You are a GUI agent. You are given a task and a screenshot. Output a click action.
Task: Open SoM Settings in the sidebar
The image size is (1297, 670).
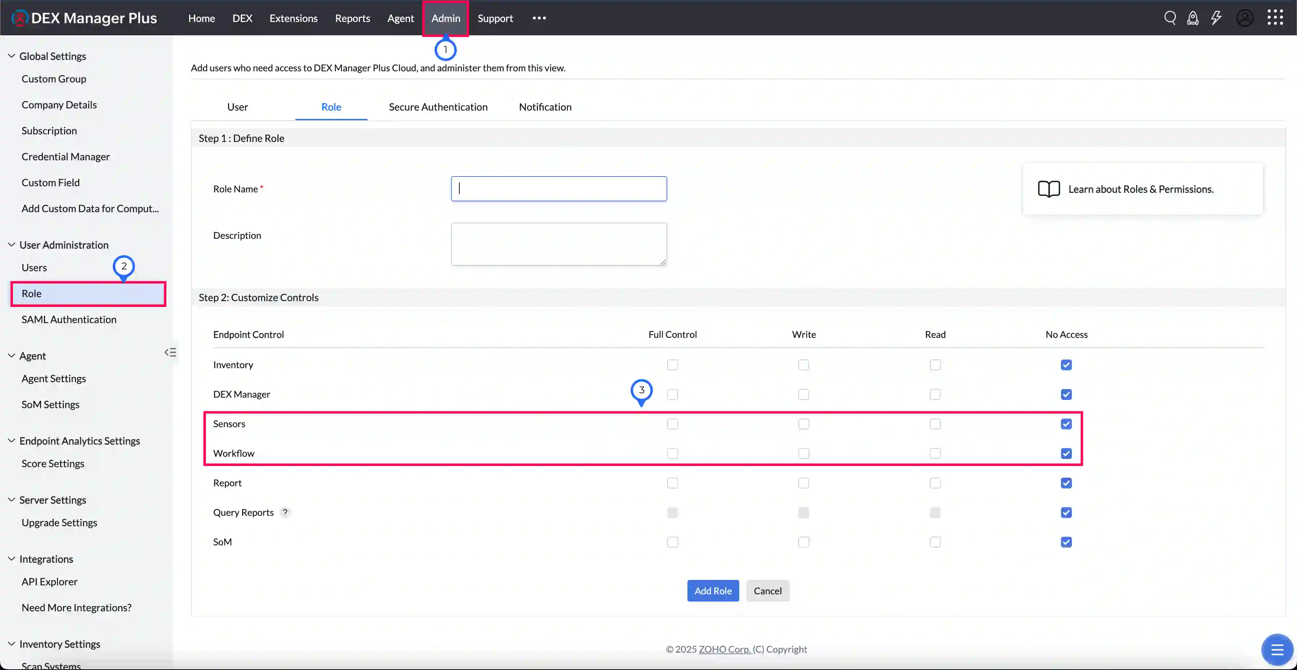point(50,404)
